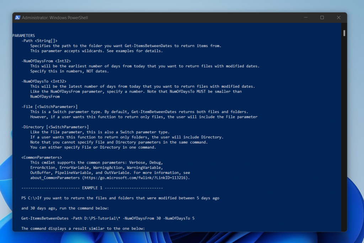Click 'and 30 days ago, run the command below' line

65,208
